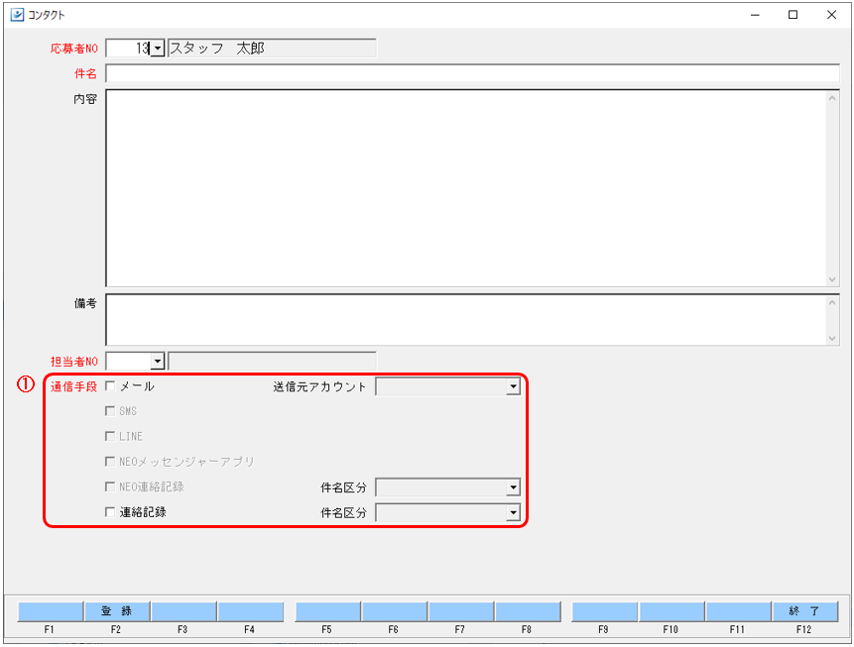
Task: Check the NEO連絡記録 checkbox
Action: pyautogui.click(x=110, y=486)
